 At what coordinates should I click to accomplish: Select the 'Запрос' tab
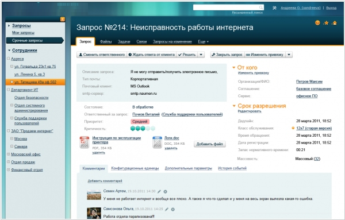[85, 41]
